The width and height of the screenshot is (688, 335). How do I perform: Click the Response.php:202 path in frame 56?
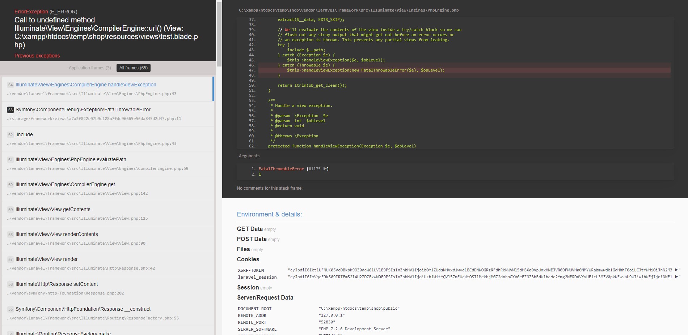tap(65, 293)
